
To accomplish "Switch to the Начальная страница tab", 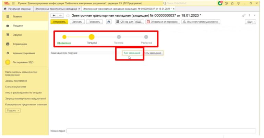I will click(17, 9).
